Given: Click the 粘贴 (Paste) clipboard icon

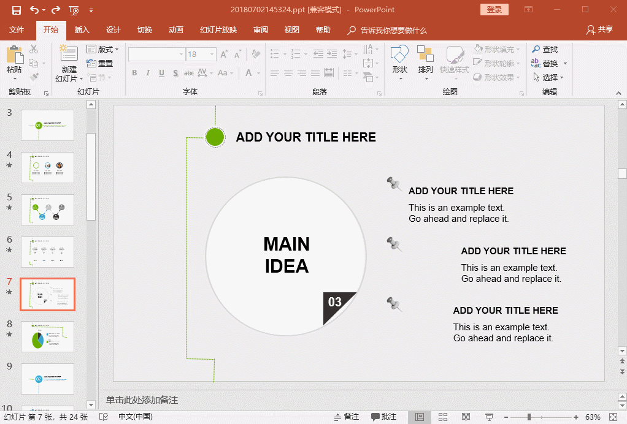Looking at the screenshot, I should pos(13,55).
